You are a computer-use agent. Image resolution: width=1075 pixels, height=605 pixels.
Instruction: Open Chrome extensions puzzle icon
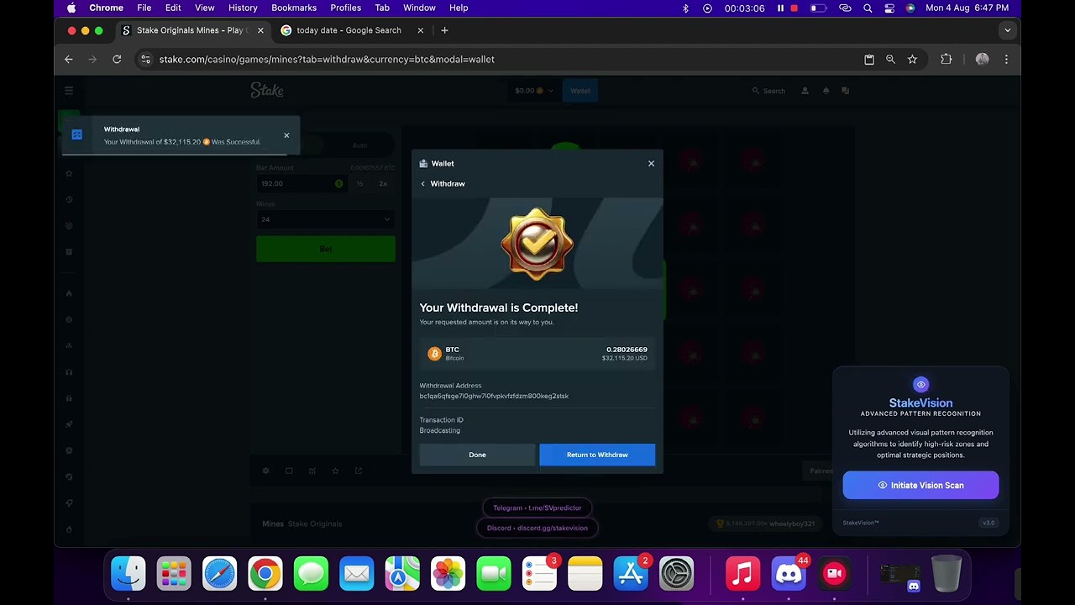(947, 59)
